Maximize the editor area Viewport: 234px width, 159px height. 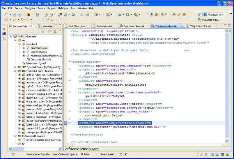click(230, 25)
